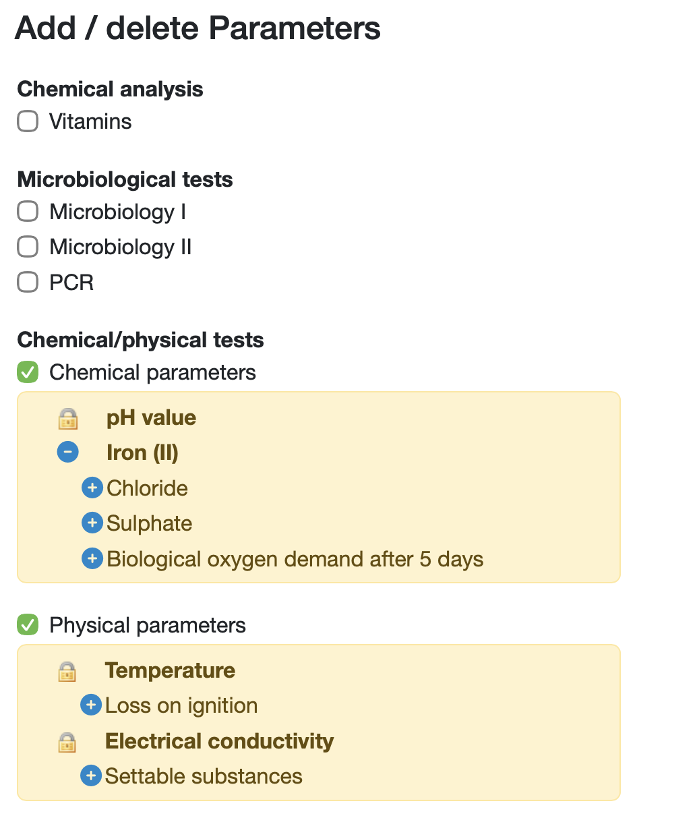Image resolution: width=697 pixels, height=820 pixels.
Task: Click the Settable substances label
Action: pos(204,776)
